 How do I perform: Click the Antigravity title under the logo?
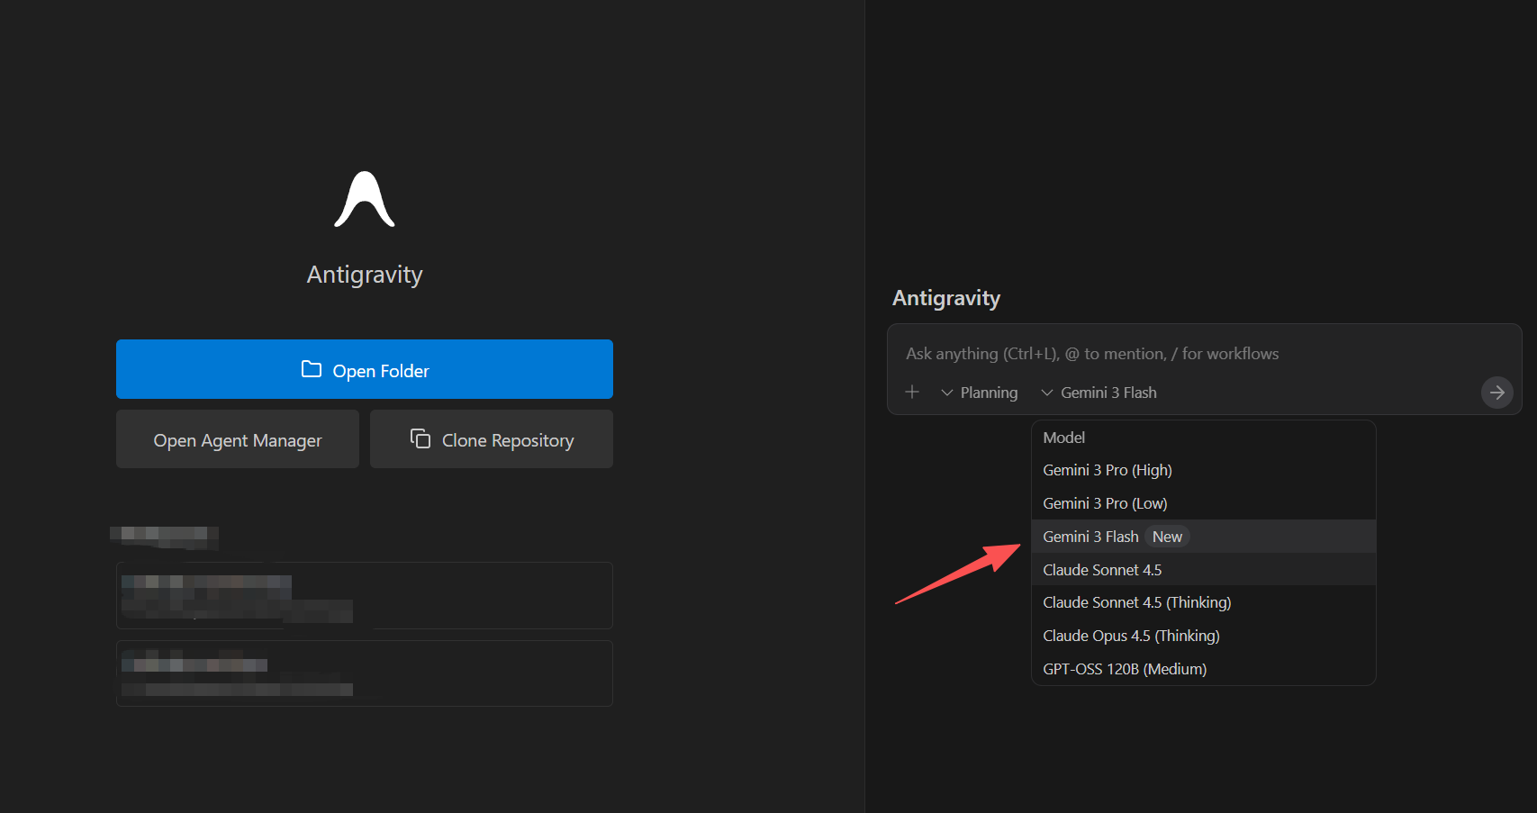[365, 275]
